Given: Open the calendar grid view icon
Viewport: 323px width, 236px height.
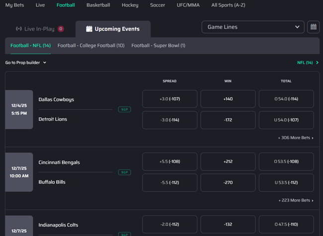Looking at the screenshot, I should click(314, 27).
